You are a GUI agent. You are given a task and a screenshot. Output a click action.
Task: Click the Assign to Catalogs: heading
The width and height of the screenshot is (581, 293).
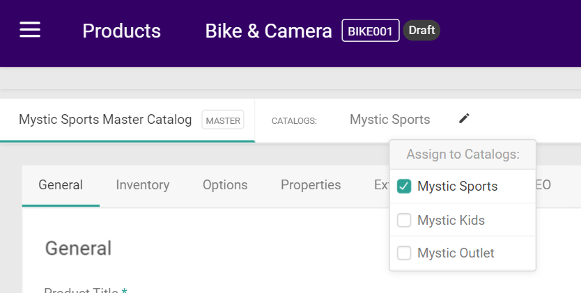point(463,155)
